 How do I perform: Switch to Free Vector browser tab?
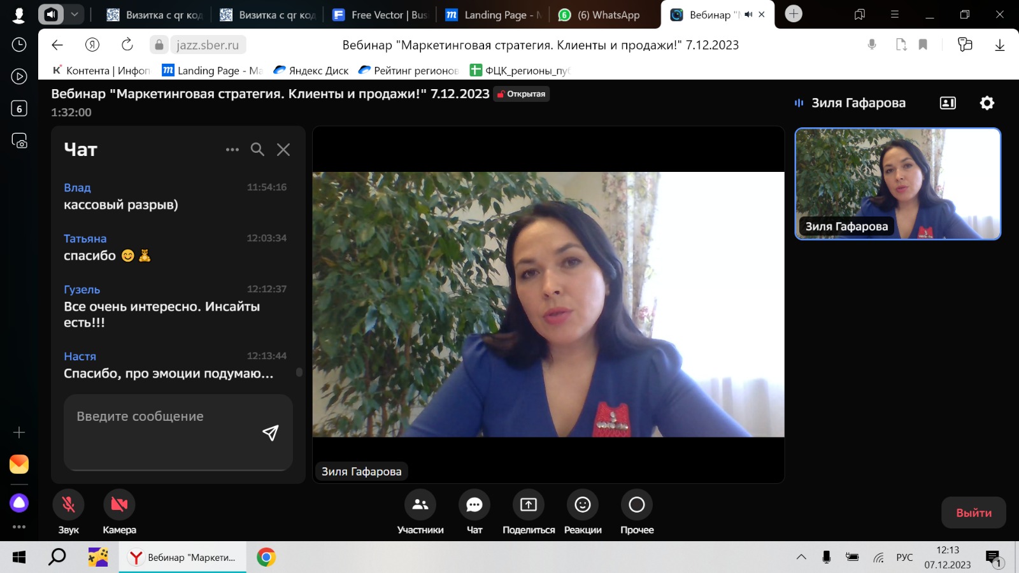380,15
